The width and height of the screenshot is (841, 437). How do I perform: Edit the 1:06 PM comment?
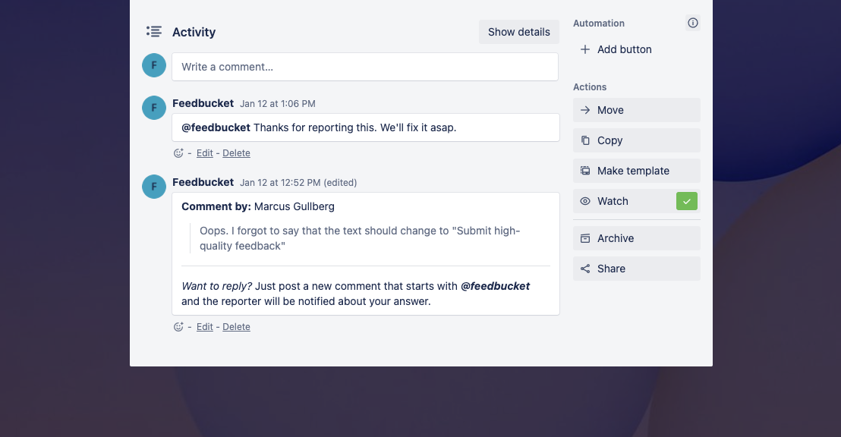[204, 152]
